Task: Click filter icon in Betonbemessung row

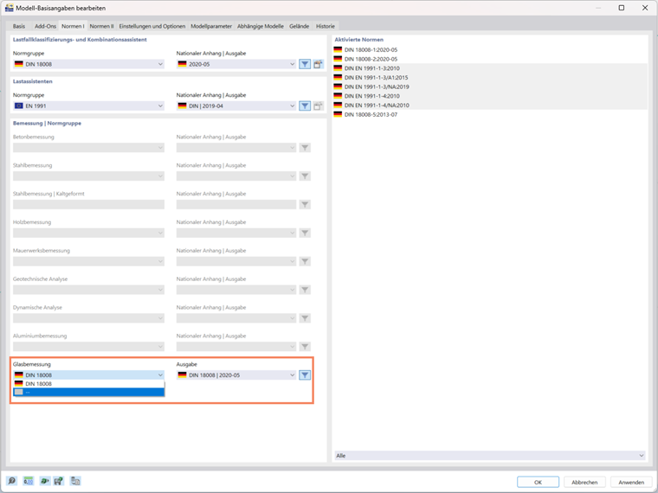Action: coord(305,148)
